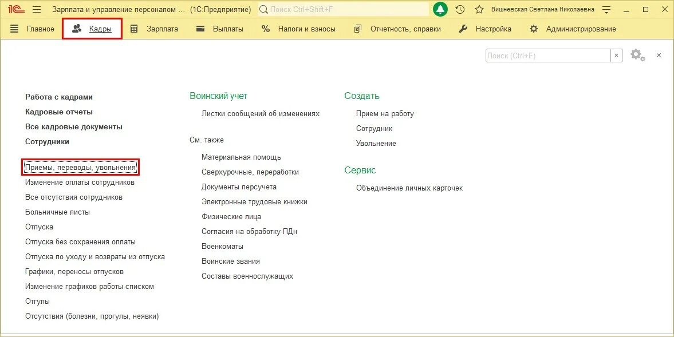This screenshot has height=337, width=674.
Task: Click the Кадры people icon
Action: pos(77,29)
